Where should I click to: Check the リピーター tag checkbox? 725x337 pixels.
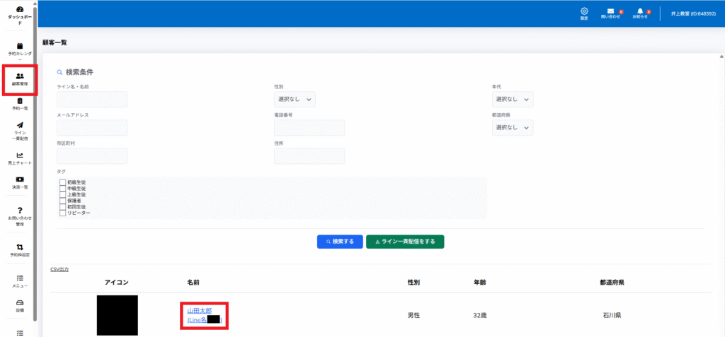[63, 213]
